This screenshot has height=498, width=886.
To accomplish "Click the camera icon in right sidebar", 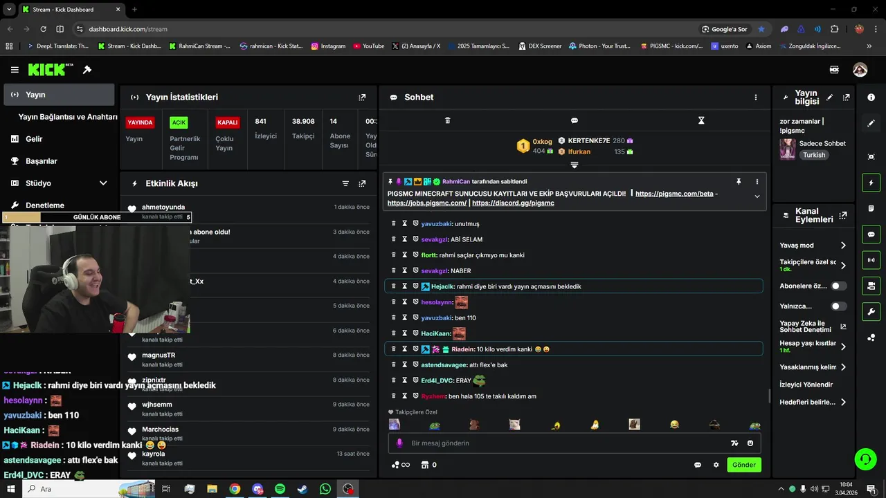I will (x=871, y=157).
